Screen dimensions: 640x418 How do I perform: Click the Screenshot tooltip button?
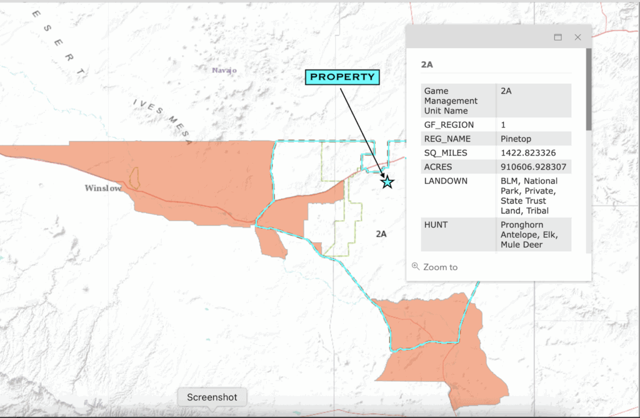212,397
